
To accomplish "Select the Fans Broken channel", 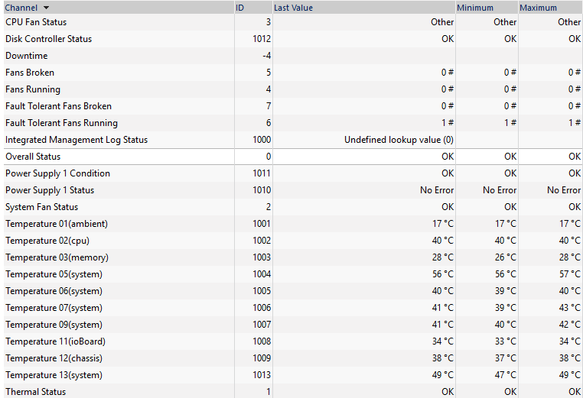I will [293, 73].
